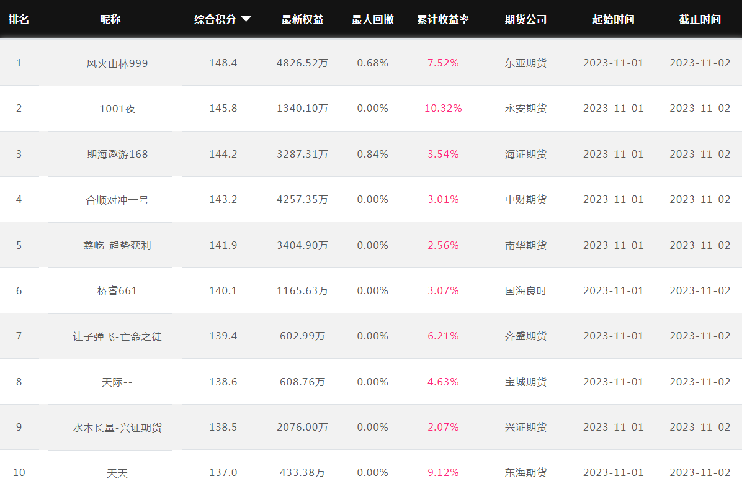742x494 pixels.
Task: Click equity value 433.38万
Action: [302, 473]
